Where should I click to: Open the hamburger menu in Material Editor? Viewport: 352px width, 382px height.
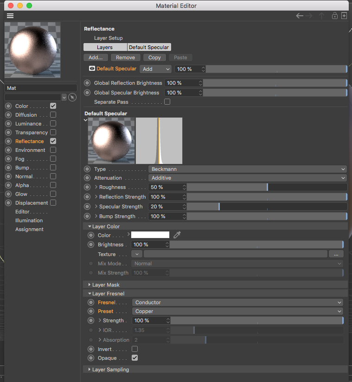click(x=10, y=16)
